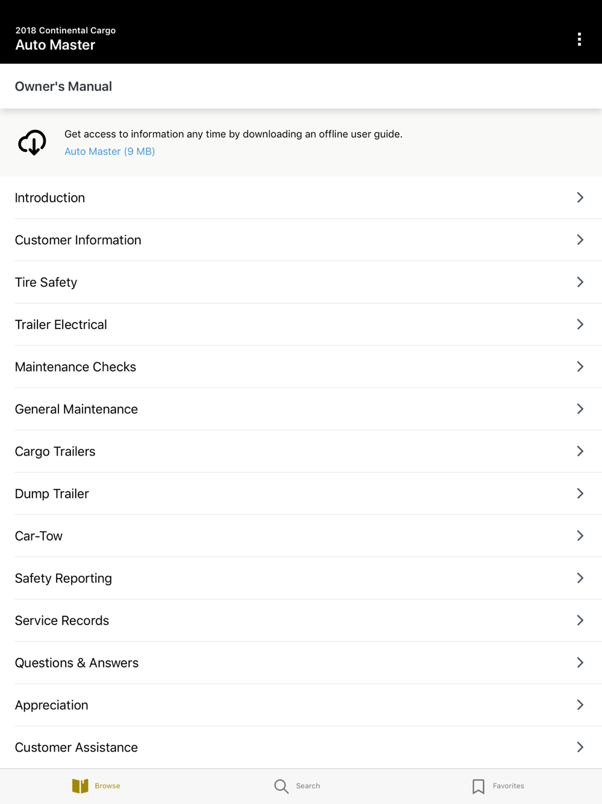Image resolution: width=602 pixels, height=804 pixels.
Task: Select the Car-Tow entry
Action: (39, 536)
